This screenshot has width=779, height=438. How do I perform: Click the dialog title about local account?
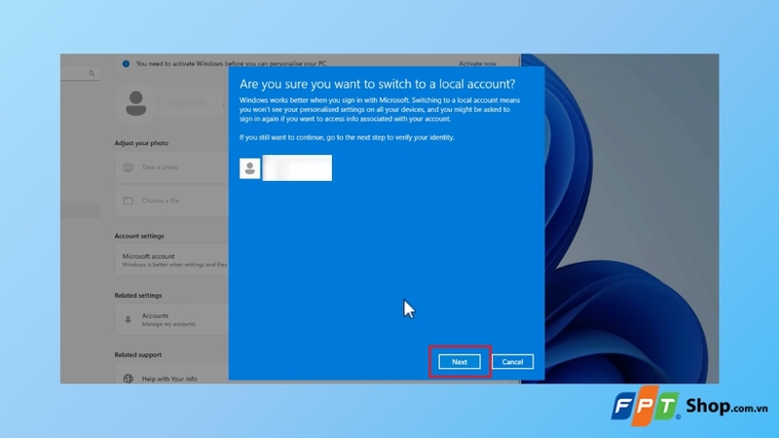tap(377, 84)
